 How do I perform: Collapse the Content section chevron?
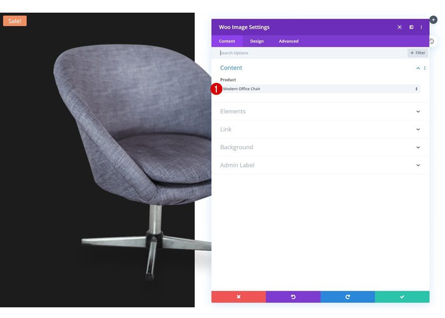click(x=418, y=68)
